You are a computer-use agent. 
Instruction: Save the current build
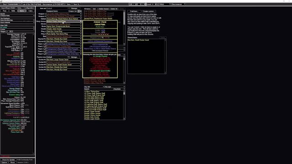pos(68,4)
